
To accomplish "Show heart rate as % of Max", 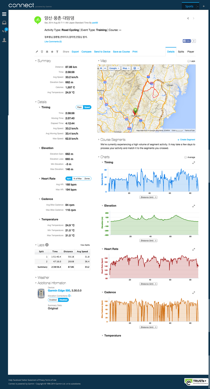I will [x=77, y=179].
